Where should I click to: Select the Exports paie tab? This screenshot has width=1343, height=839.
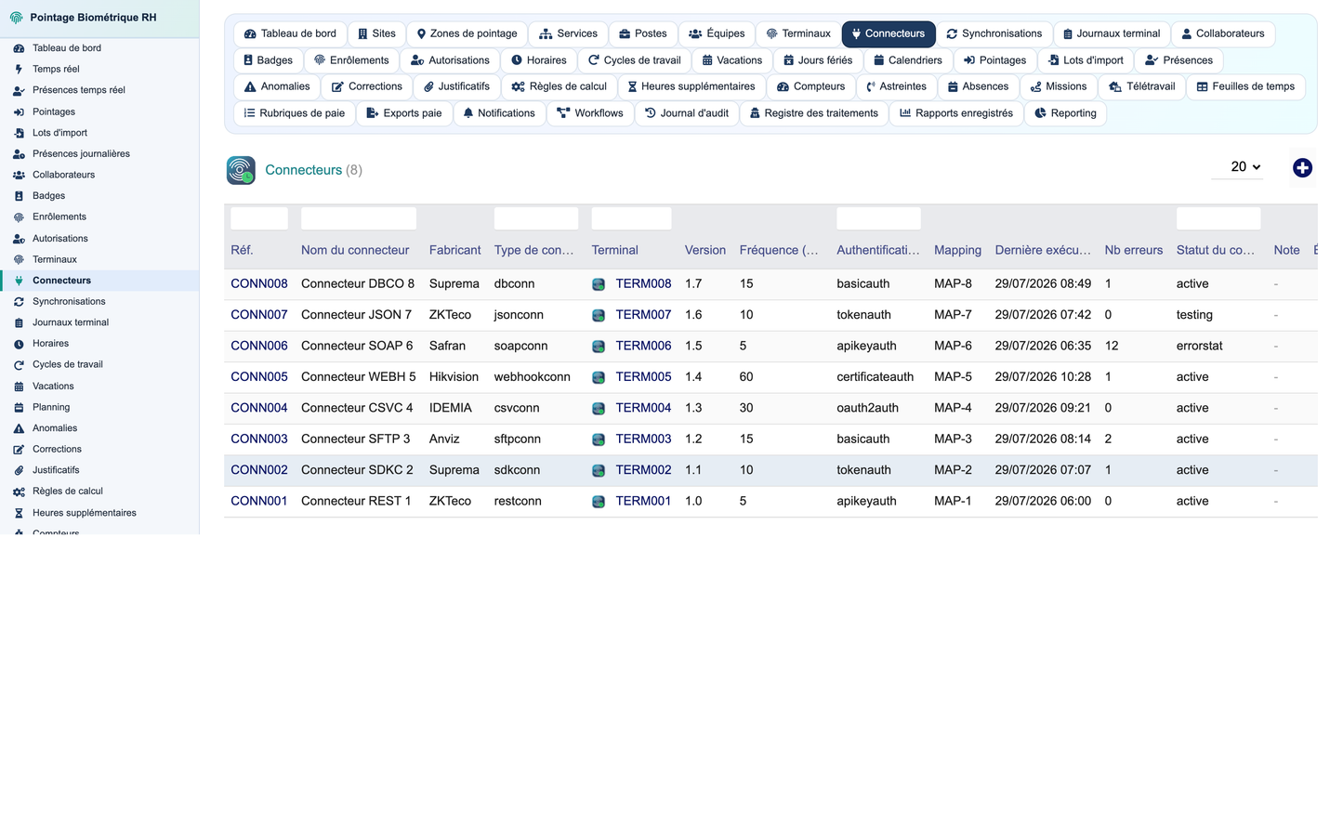click(404, 113)
